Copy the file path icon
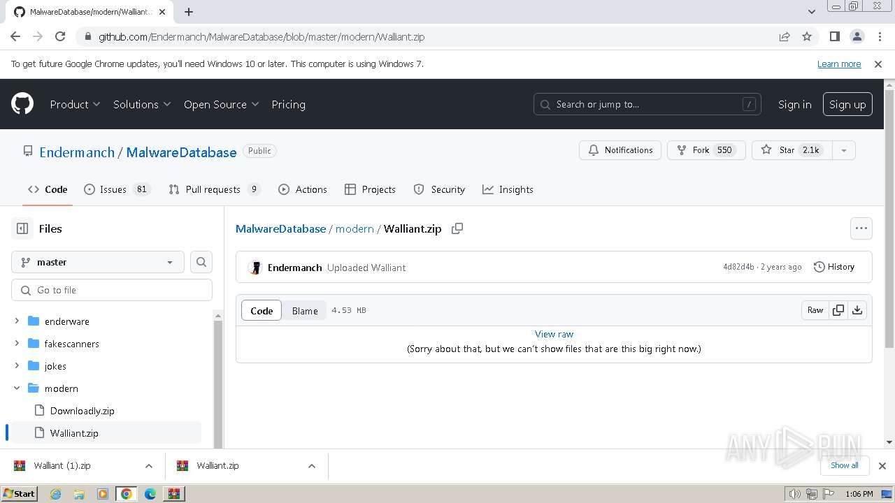 (x=457, y=228)
